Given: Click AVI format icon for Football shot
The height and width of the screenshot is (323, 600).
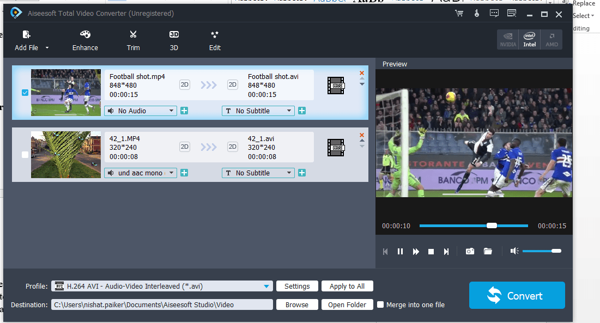Looking at the screenshot, I should click(x=336, y=86).
